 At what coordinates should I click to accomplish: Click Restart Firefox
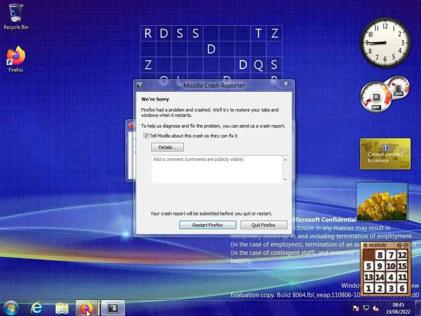point(208,225)
